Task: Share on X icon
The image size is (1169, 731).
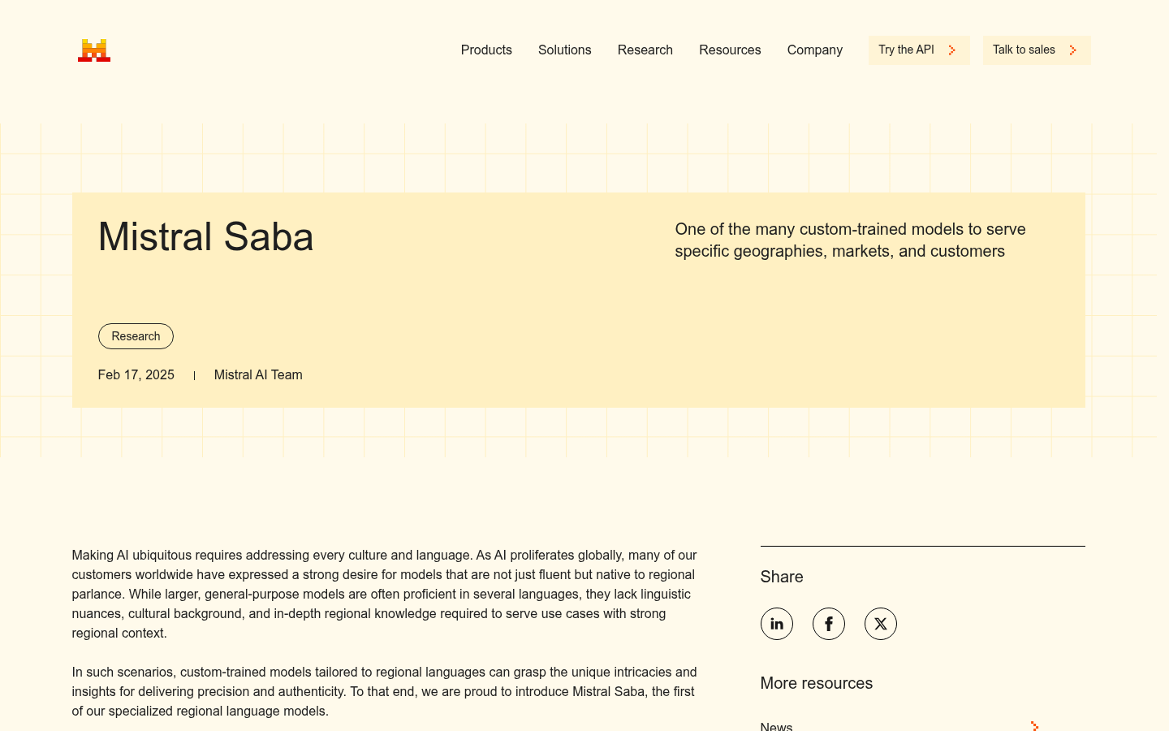Action: click(x=881, y=624)
